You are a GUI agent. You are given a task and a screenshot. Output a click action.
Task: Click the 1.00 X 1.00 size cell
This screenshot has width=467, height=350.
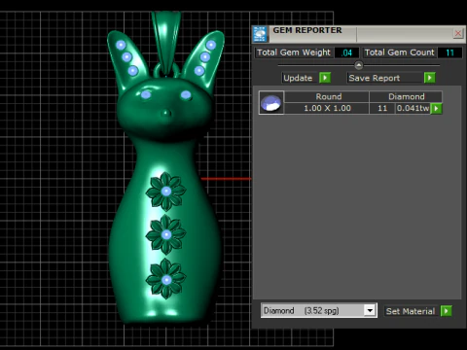pos(327,108)
